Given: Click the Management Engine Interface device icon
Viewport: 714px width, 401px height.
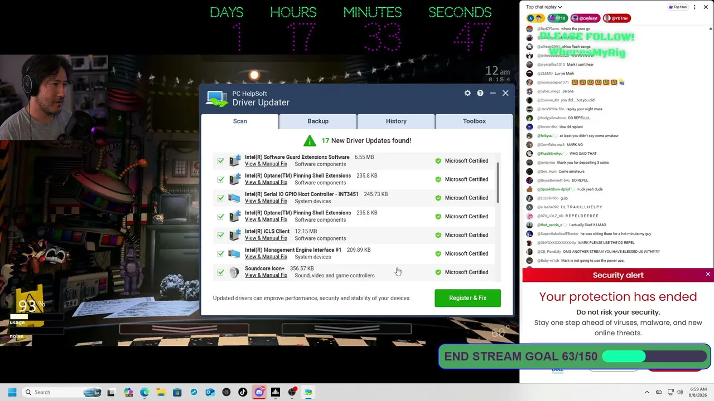Looking at the screenshot, I should 234,253.
